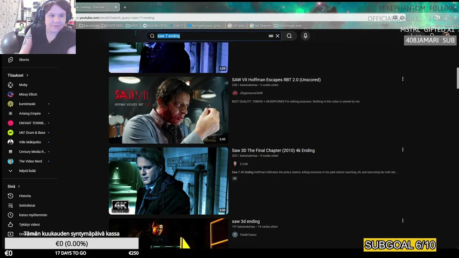Open the Linja 7 bookmark
459x258 pixels.
pyautogui.click(x=176, y=26)
